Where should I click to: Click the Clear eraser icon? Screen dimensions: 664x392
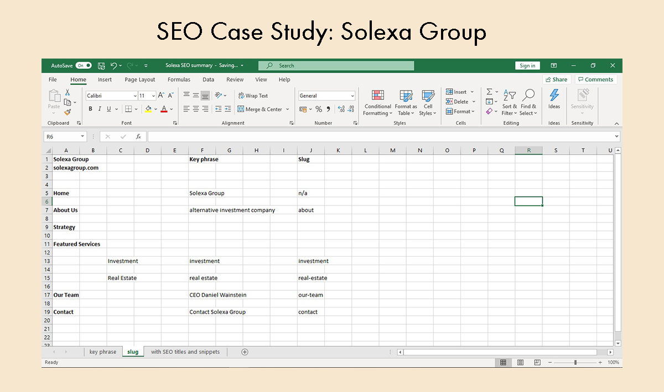[489, 112]
